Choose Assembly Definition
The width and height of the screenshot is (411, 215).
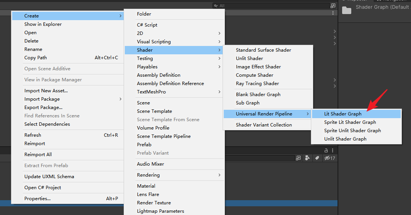174,75
